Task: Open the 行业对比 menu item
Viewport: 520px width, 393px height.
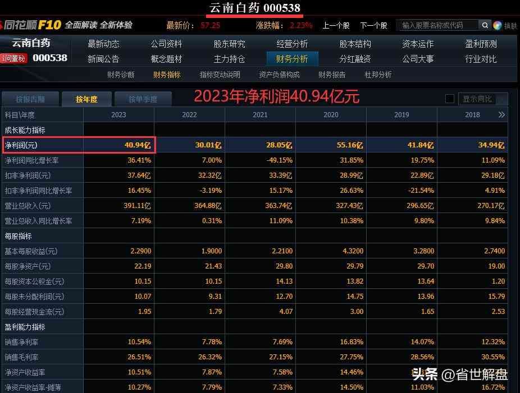Action: point(481,59)
